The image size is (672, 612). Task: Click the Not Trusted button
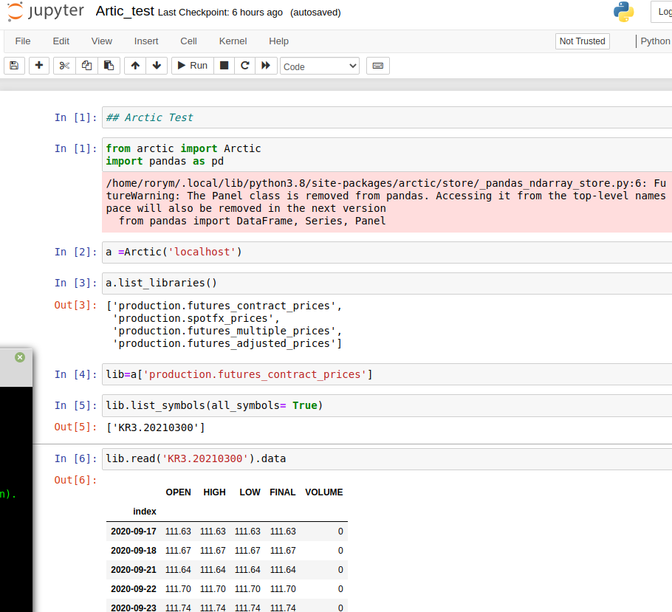(x=582, y=41)
